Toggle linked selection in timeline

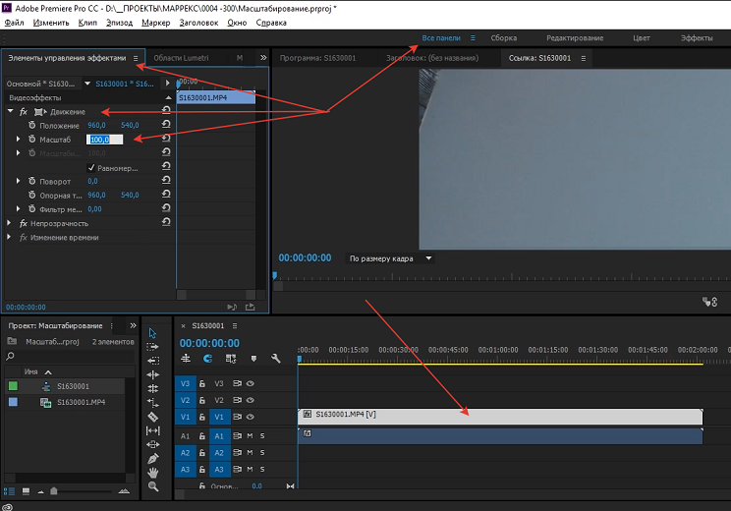tap(231, 359)
